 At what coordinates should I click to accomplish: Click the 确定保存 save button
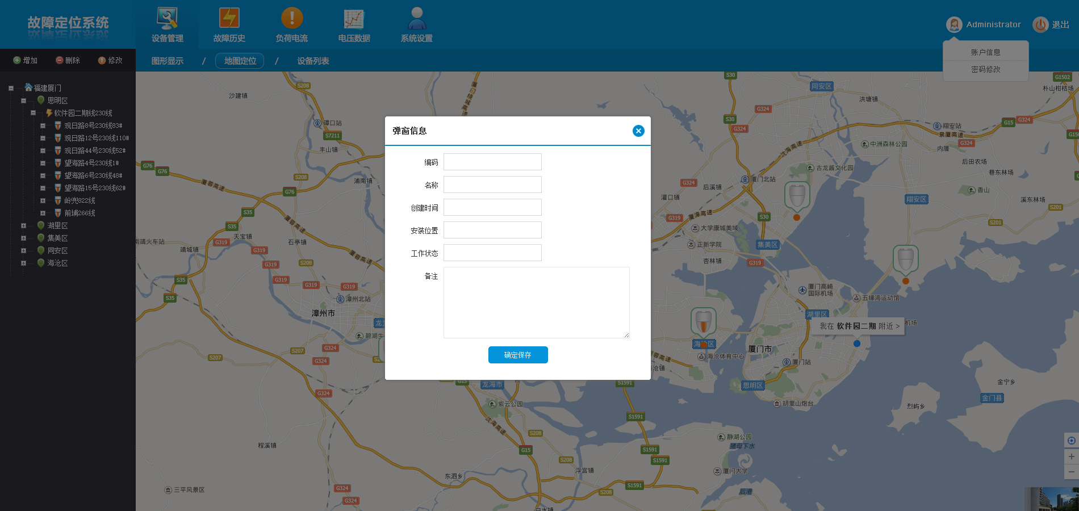point(518,355)
